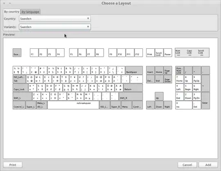Image resolution: width=221 pixels, height=171 pixels.
Task: Click the F1 key in the preview
Action: coord(34,53)
